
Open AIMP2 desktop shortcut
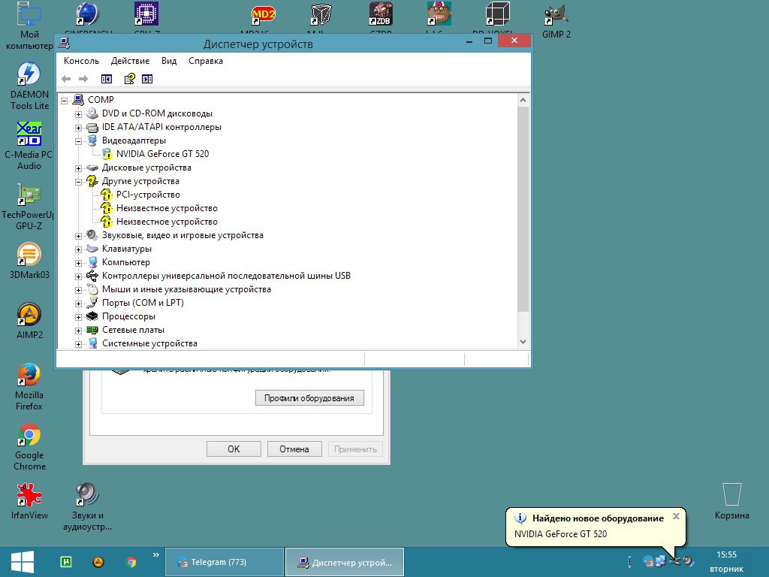click(x=29, y=321)
